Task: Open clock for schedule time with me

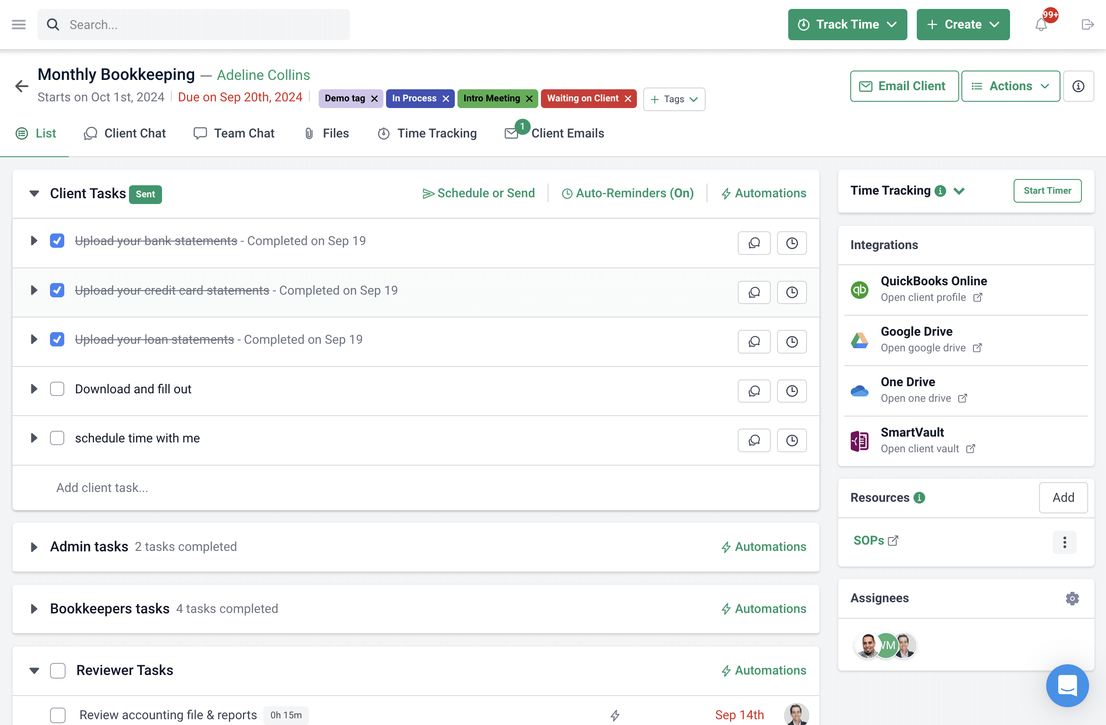Action: coord(791,440)
